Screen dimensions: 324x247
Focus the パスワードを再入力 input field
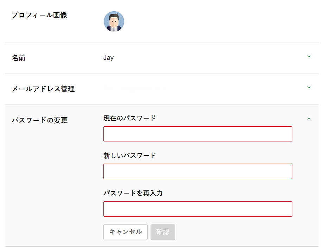pyautogui.click(x=198, y=209)
